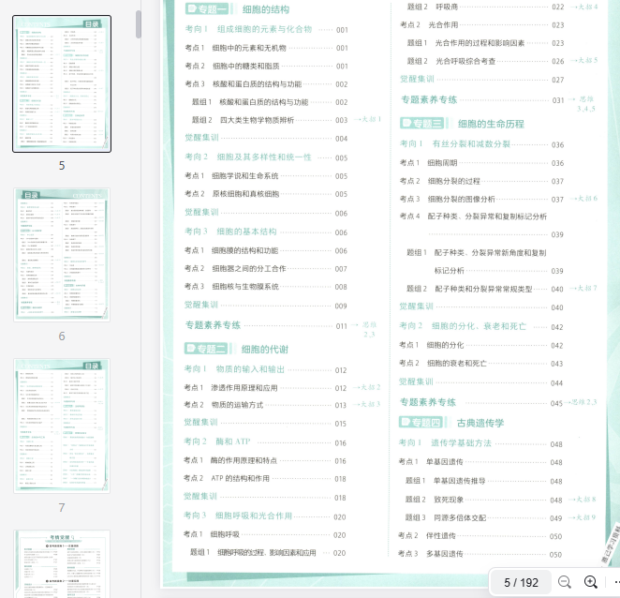
Task: Open the thumbnail below page 7
Action: pos(62,564)
